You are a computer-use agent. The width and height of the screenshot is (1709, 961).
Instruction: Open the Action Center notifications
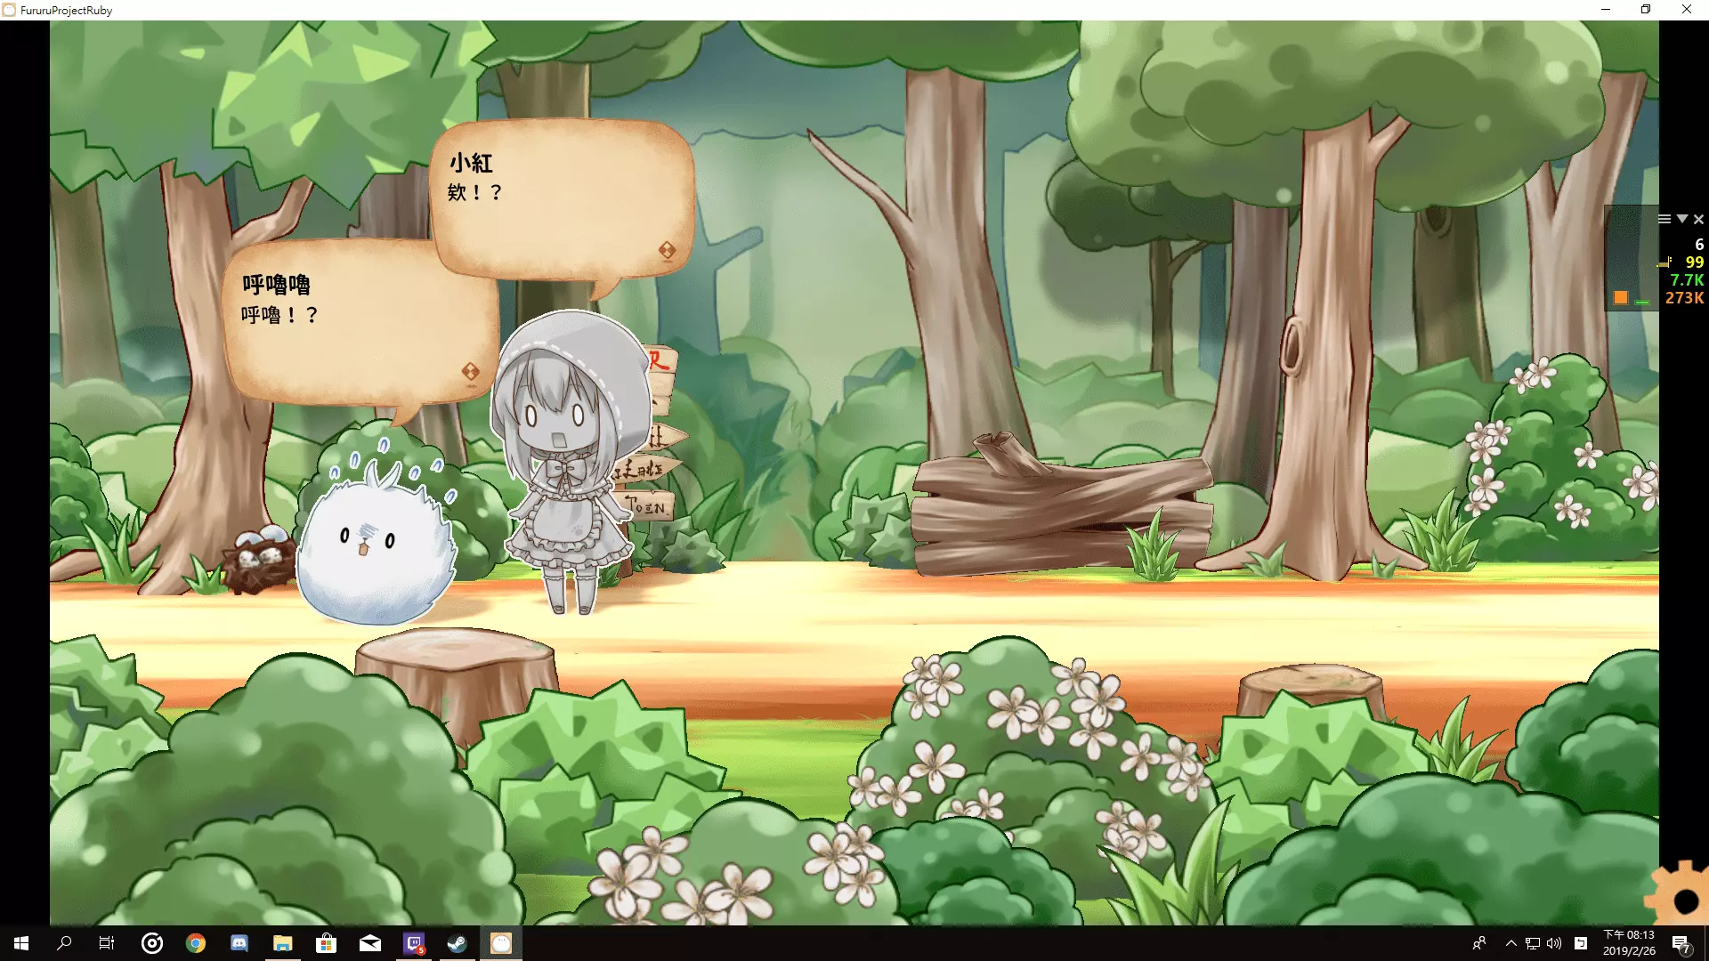[x=1681, y=943]
